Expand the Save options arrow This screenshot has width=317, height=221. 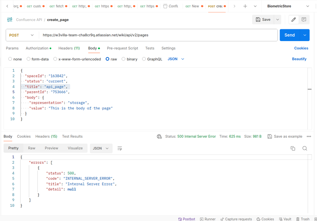(x=277, y=20)
